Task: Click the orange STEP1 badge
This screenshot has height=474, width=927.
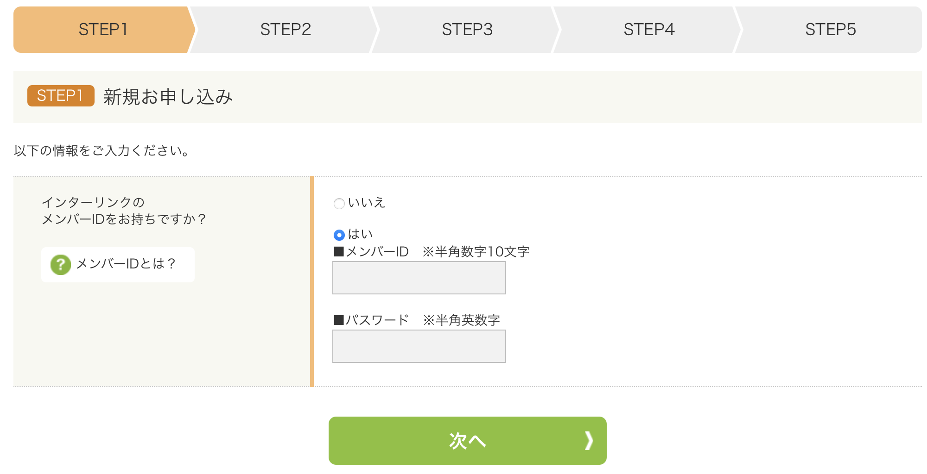Action: tap(61, 96)
